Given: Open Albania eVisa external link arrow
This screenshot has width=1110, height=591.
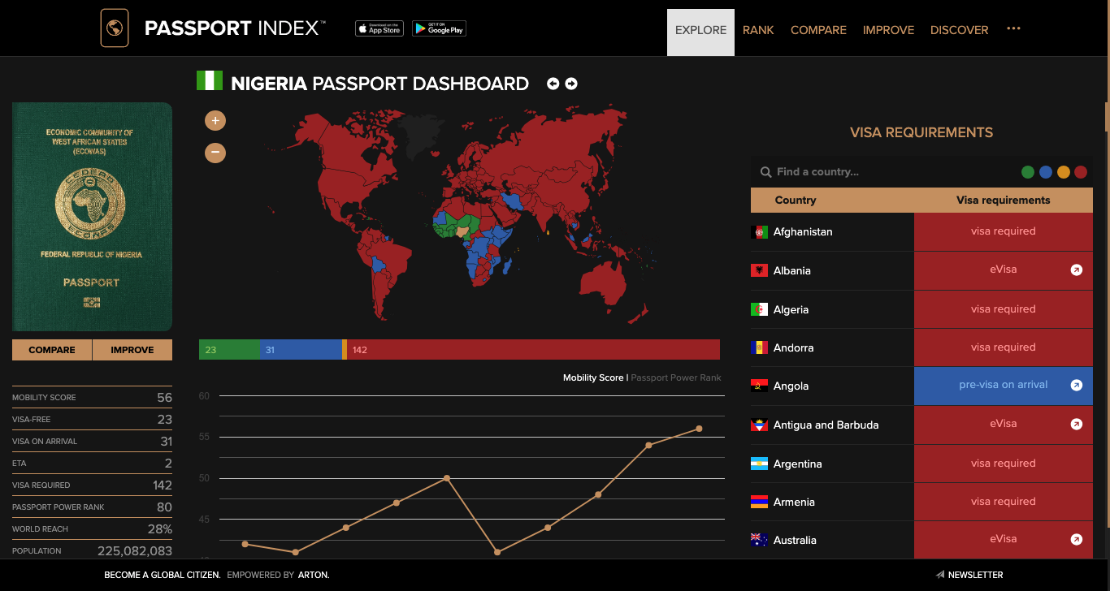Looking at the screenshot, I should point(1077,270).
